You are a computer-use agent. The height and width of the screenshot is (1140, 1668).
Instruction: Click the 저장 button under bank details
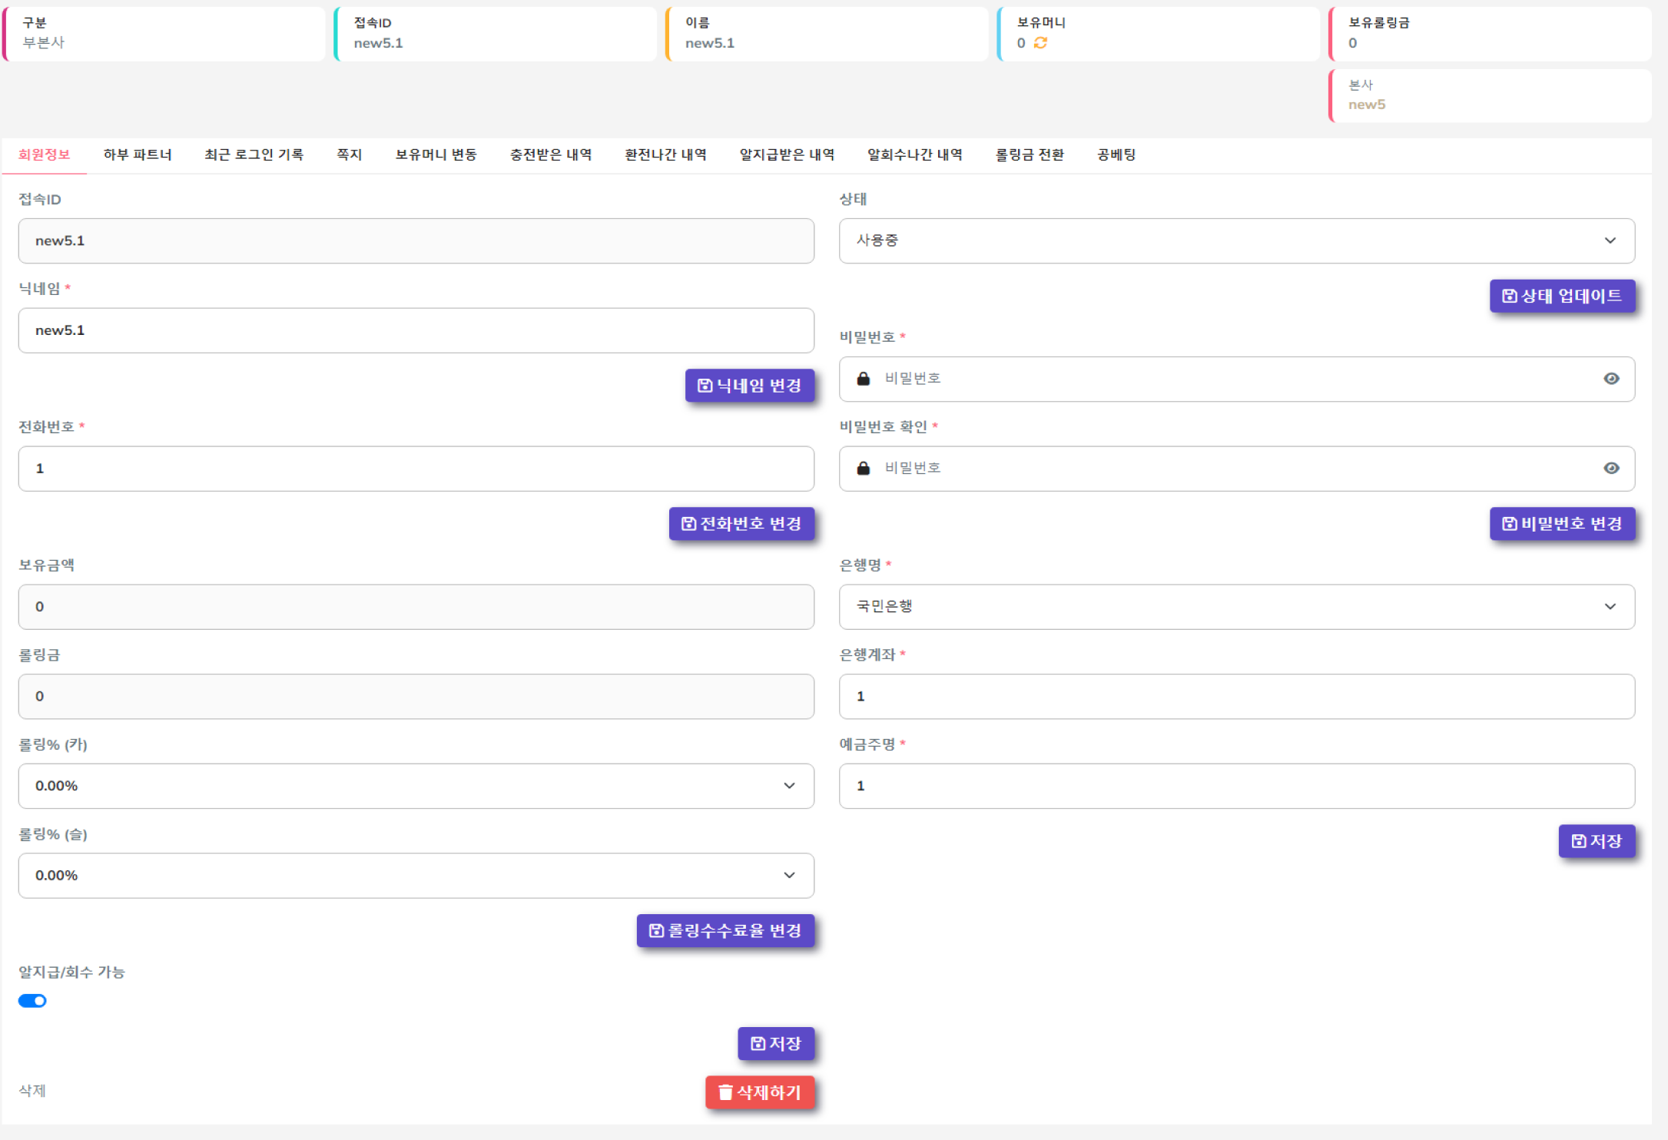click(x=1596, y=841)
